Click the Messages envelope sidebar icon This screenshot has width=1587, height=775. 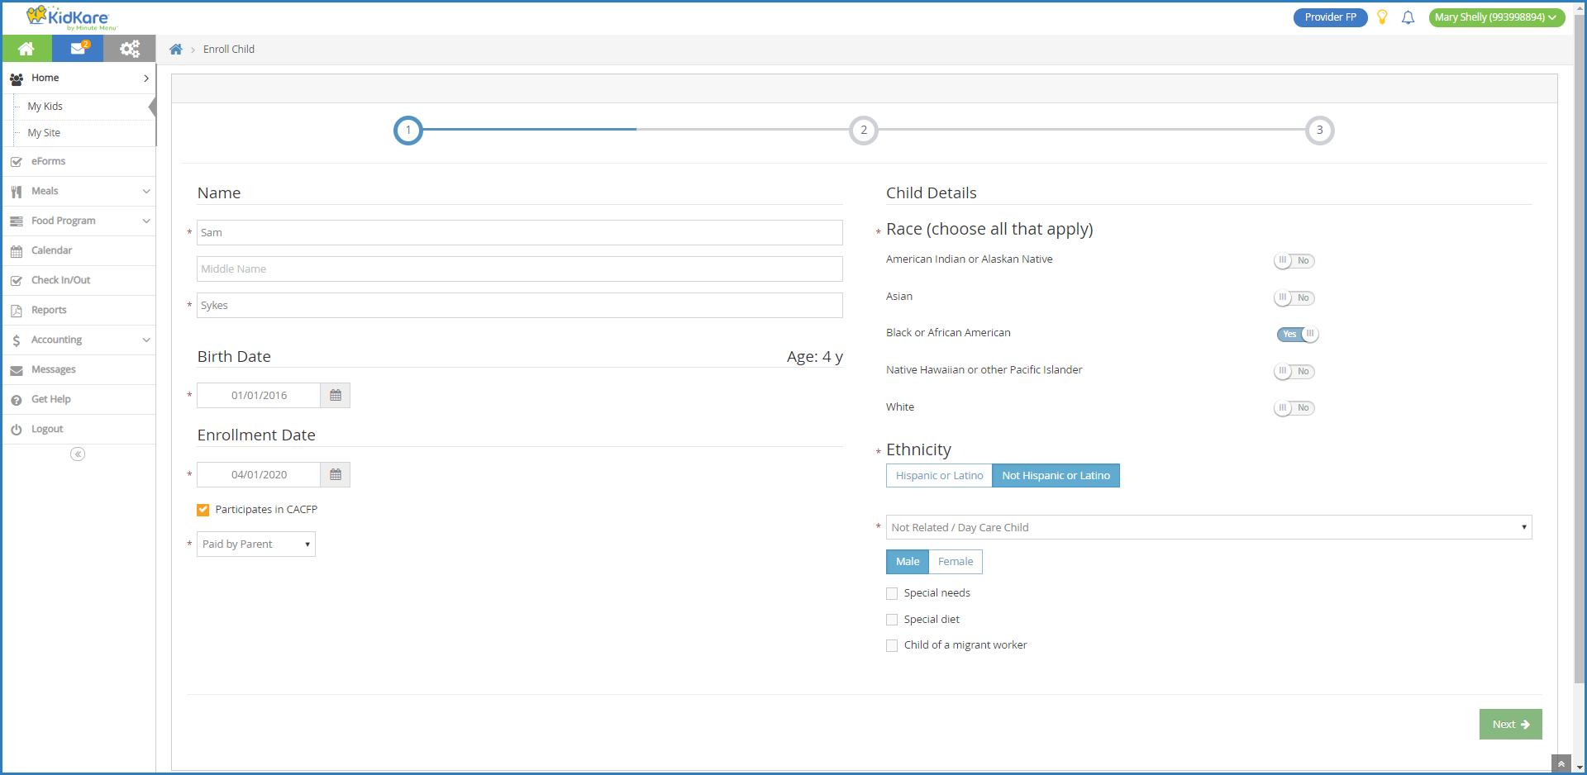[x=16, y=370]
